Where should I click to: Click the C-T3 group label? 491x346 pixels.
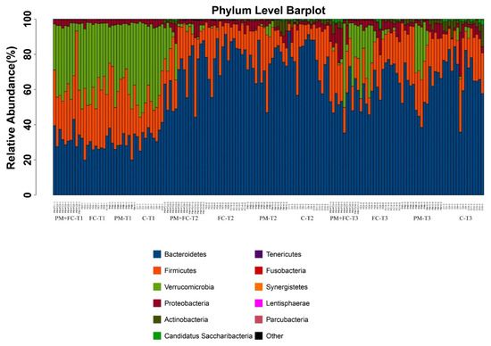click(466, 218)
